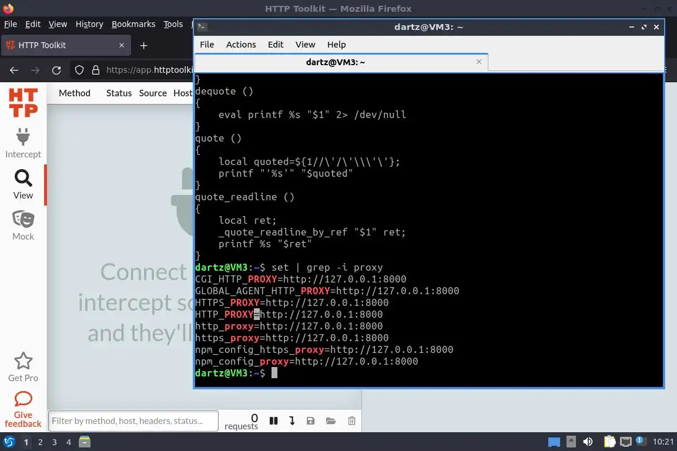
Task: Pause collecting intercepted requests
Action: click(273, 421)
